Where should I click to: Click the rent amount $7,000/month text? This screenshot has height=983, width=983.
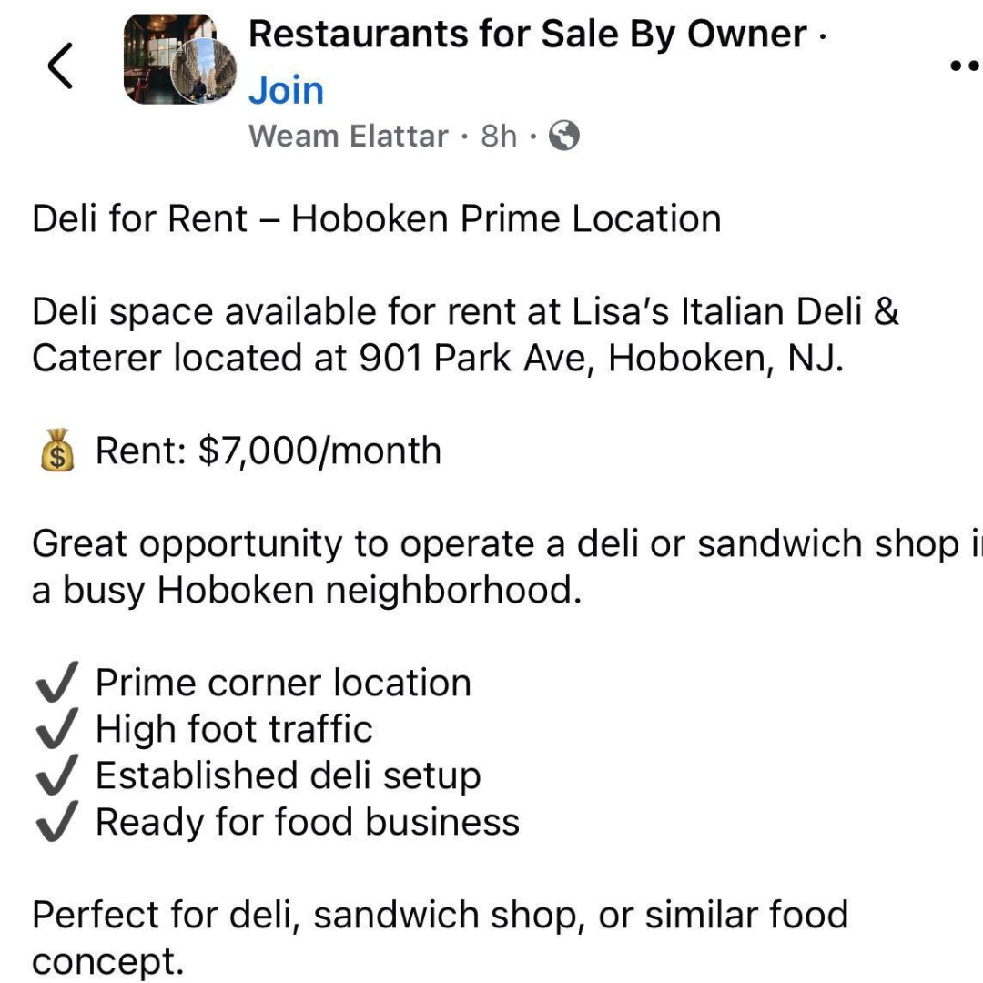(269, 450)
